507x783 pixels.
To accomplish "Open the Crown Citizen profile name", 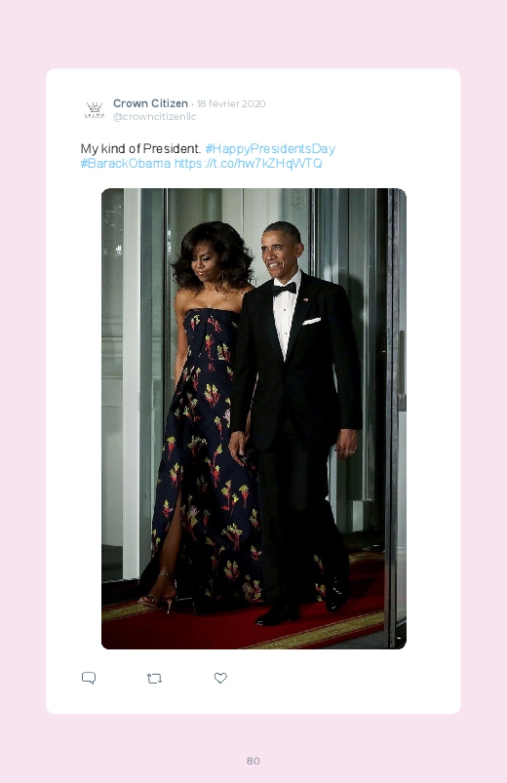I will (x=150, y=103).
